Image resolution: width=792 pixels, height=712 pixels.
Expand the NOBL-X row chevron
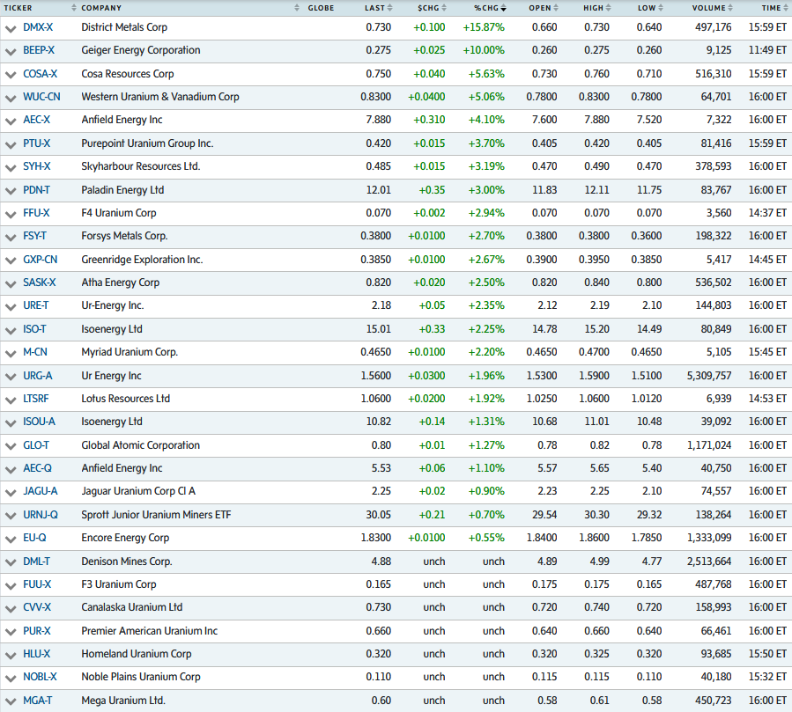pyautogui.click(x=10, y=679)
